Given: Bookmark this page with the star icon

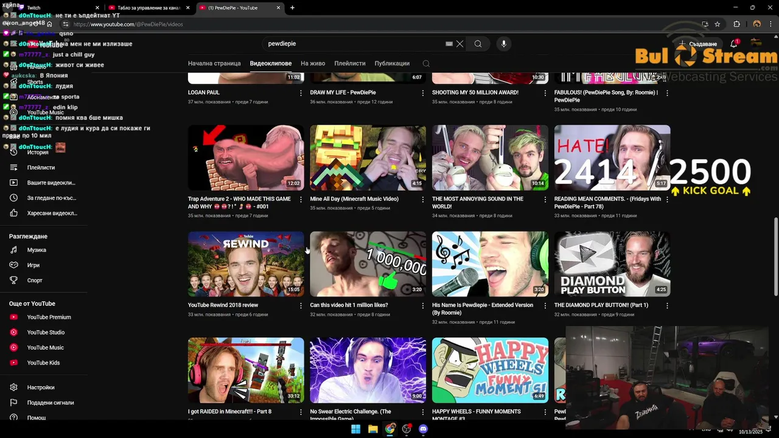Looking at the screenshot, I should point(718,24).
